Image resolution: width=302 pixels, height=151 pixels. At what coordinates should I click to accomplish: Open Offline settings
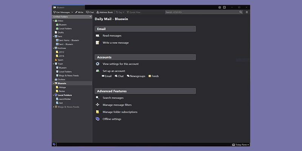[x=112, y=119]
